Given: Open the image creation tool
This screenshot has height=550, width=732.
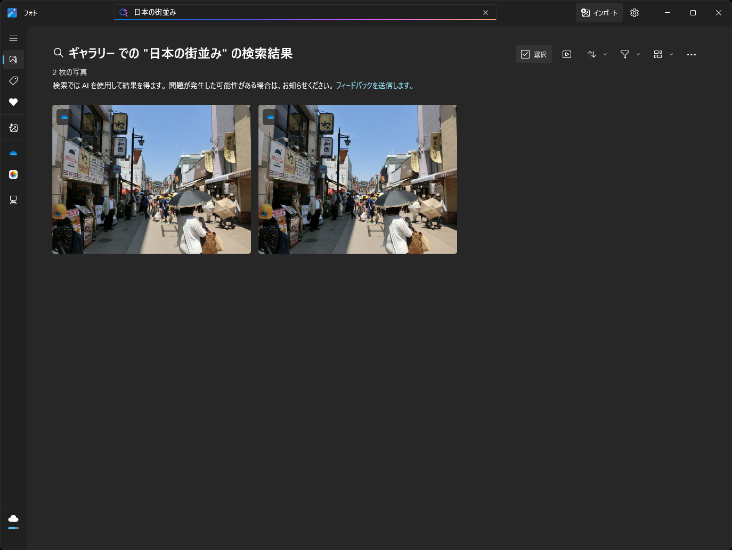Looking at the screenshot, I should point(13,127).
